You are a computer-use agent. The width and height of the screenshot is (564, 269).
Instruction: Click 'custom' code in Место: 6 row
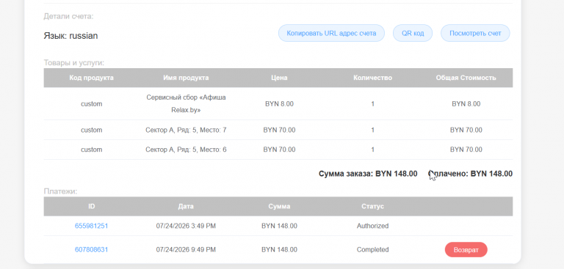click(91, 150)
